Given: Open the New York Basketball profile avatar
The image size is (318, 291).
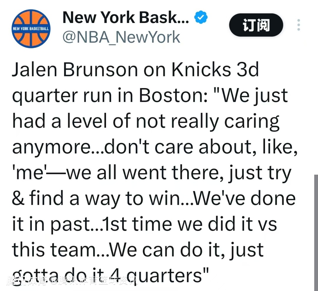Looking at the screenshot, I should pos(31,29).
